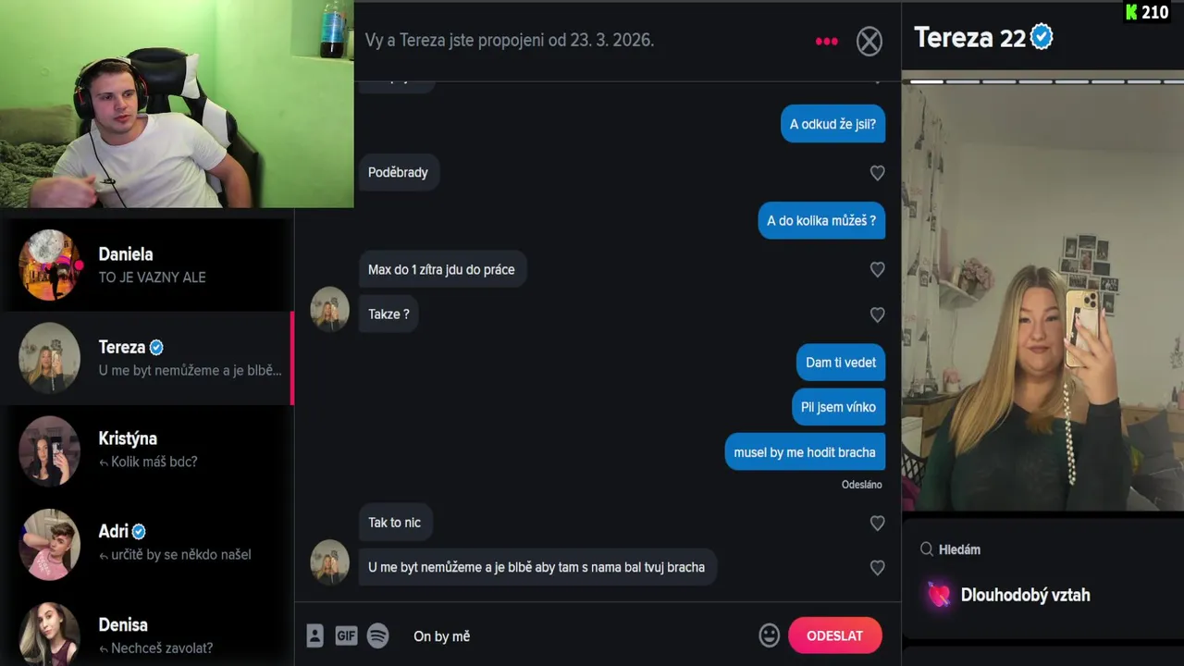Screen dimensions: 1184x666
Task: Select Tereza's avatar next to "Takze ?"
Action: [x=329, y=310]
